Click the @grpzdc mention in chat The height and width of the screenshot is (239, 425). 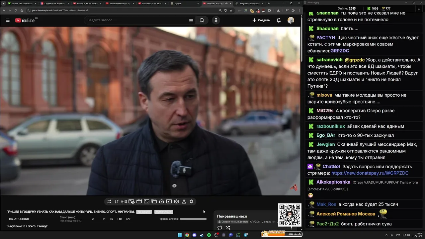pyautogui.click(x=355, y=60)
